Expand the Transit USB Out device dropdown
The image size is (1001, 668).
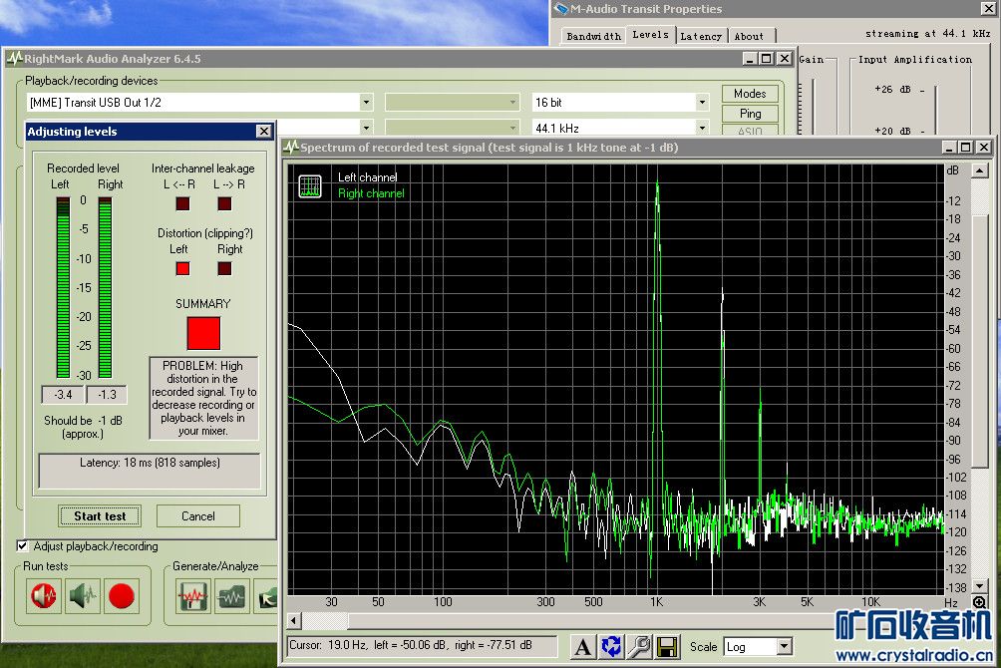(x=365, y=102)
